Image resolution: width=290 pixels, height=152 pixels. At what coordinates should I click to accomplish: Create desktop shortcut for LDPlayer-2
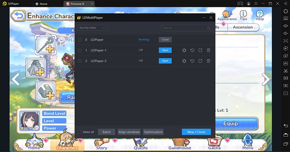point(200,61)
